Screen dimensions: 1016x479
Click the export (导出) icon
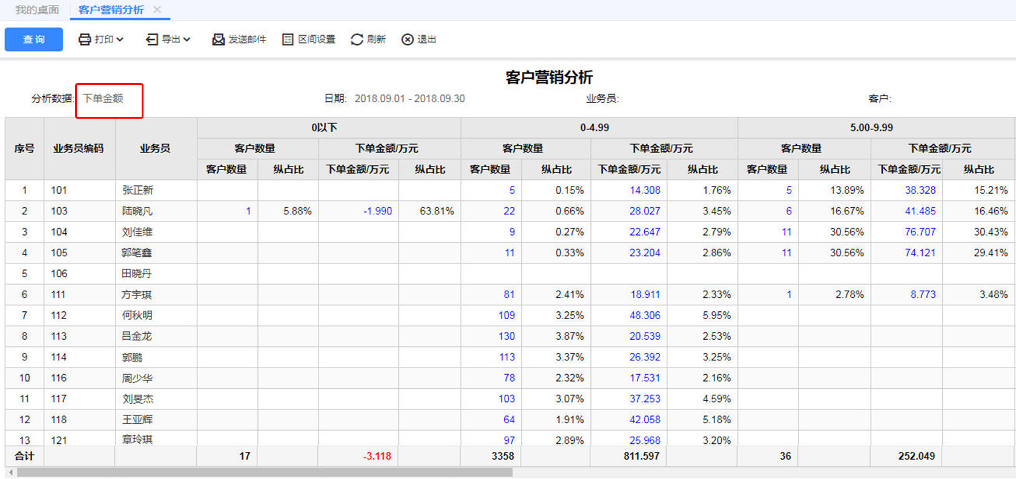click(152, 39)
